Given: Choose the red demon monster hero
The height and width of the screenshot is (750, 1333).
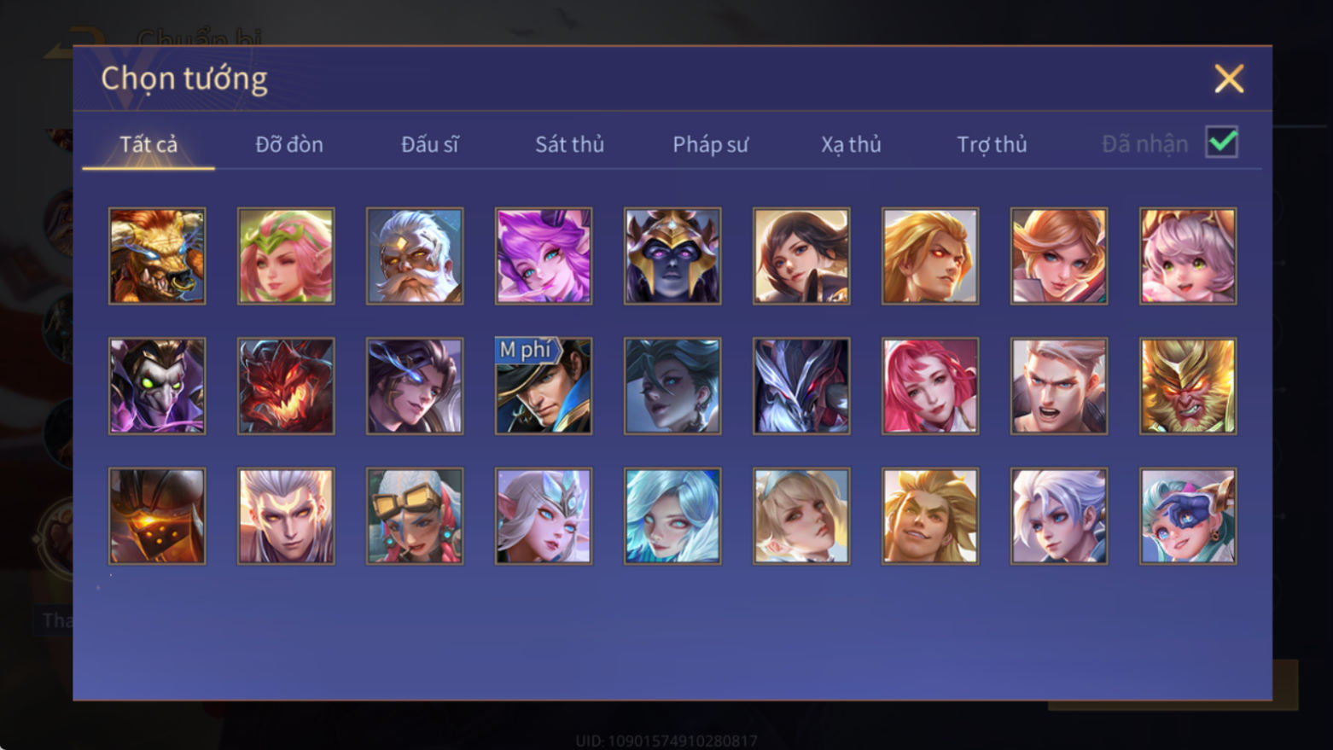Looking at the screenshot, I should 286,386.
